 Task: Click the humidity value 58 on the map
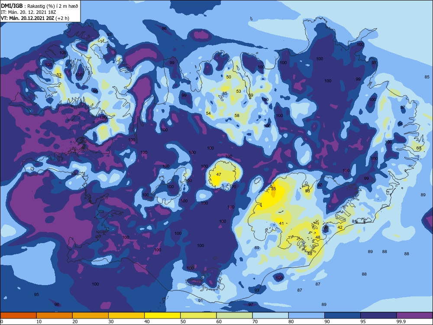tap(237, 116)
